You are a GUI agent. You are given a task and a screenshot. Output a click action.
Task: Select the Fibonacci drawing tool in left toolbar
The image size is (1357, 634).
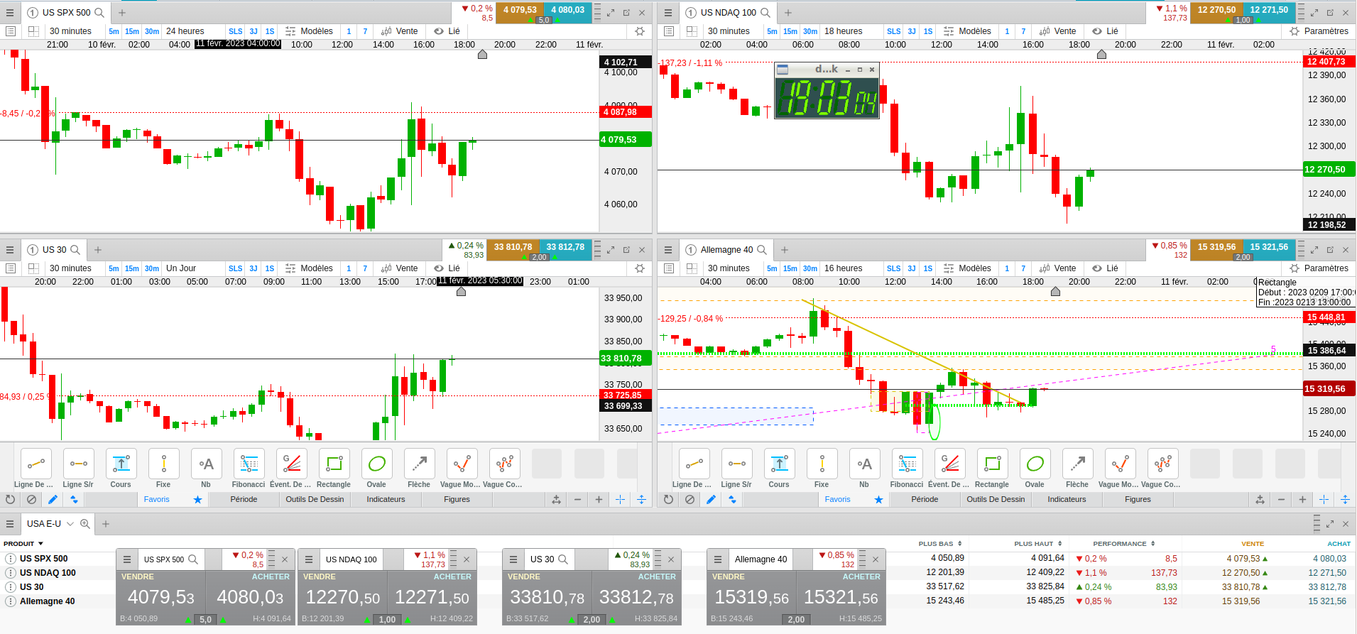pyautogui.click(x=249, y=464)
